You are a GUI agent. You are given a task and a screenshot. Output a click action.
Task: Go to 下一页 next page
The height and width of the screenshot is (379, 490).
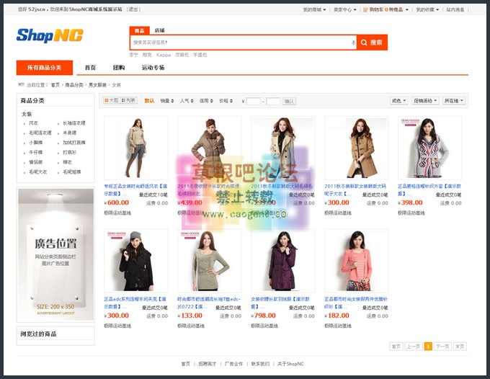(x=442, y=347)
